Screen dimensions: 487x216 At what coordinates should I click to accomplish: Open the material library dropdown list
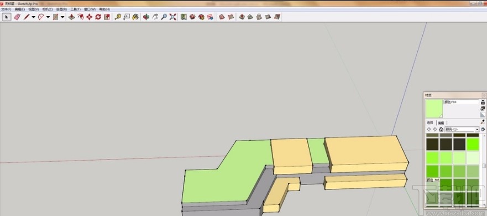tap(463, 130)
